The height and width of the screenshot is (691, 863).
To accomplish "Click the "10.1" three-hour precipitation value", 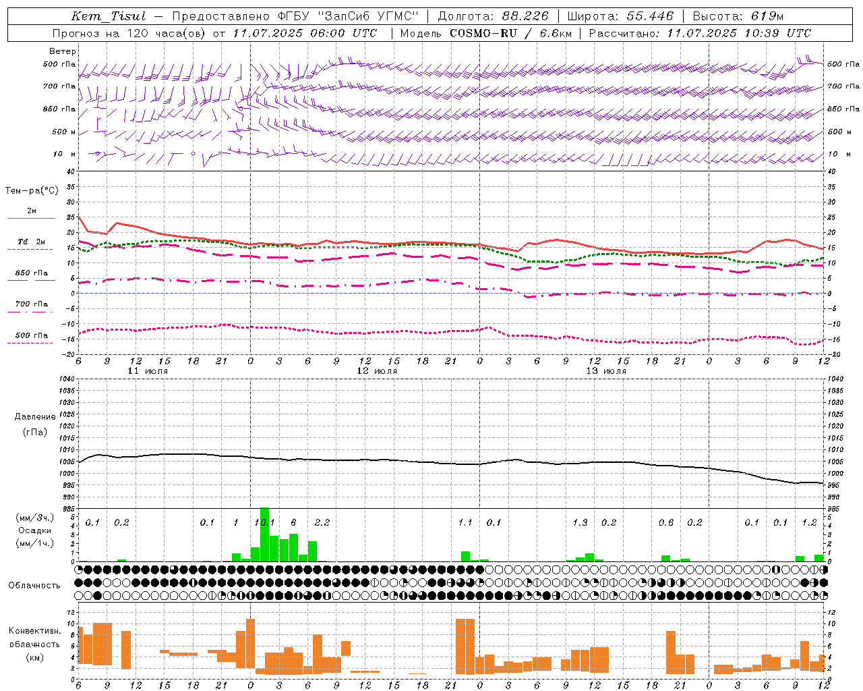I will click(264, 522).
